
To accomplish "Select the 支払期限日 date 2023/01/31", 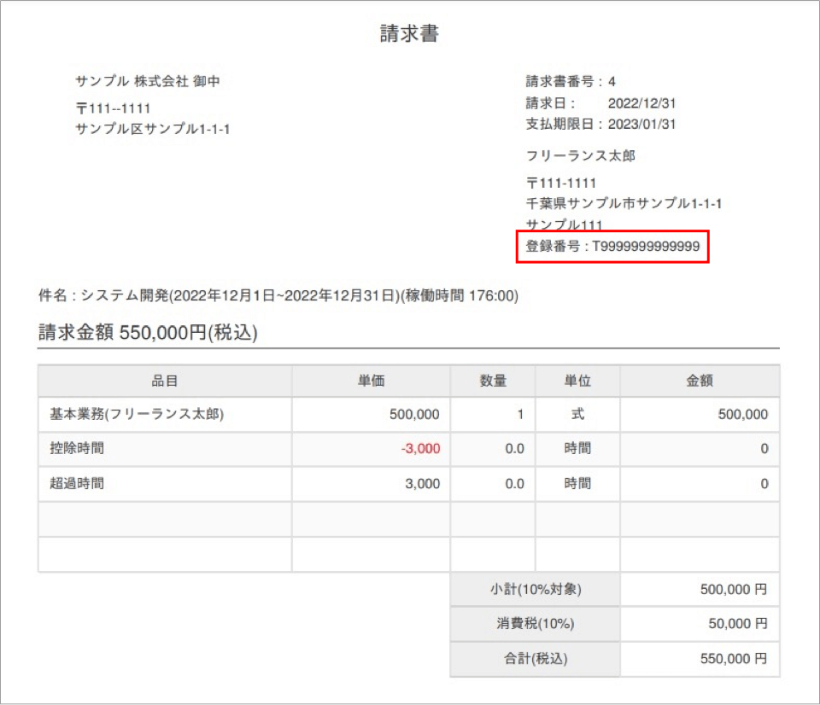I will point(641,124).
